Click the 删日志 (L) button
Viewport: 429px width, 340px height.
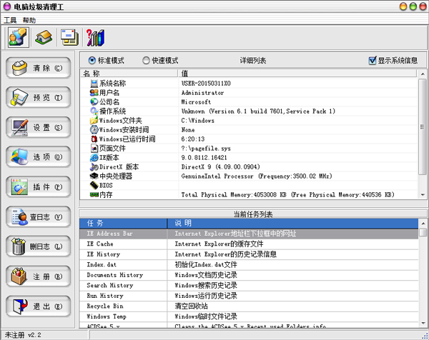coord(39,246)
